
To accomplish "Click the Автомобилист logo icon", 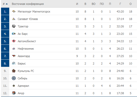I will 14,41.
